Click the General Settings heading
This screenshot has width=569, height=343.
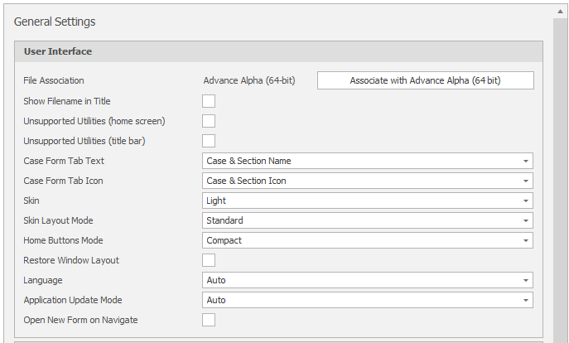pos(55,22)
